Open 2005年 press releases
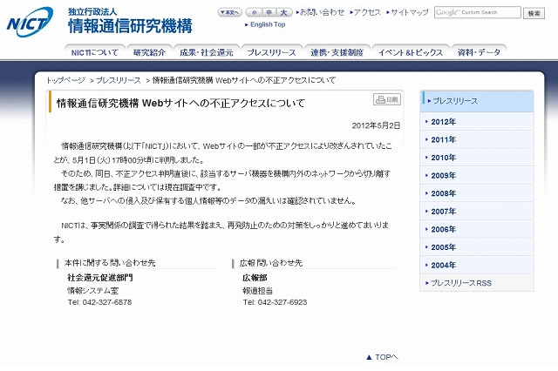Image resolution: width=558 pixels, height=371 pixels. tap(477, 247)
